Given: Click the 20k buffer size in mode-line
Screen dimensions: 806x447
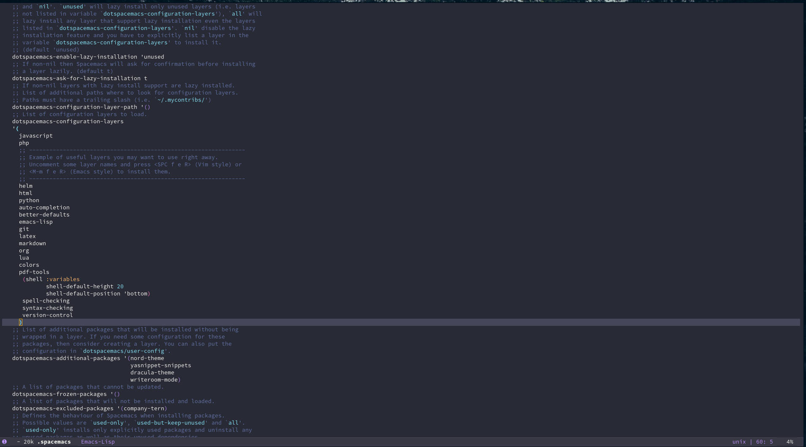Looking at the screenshot, I should point(29,442).
